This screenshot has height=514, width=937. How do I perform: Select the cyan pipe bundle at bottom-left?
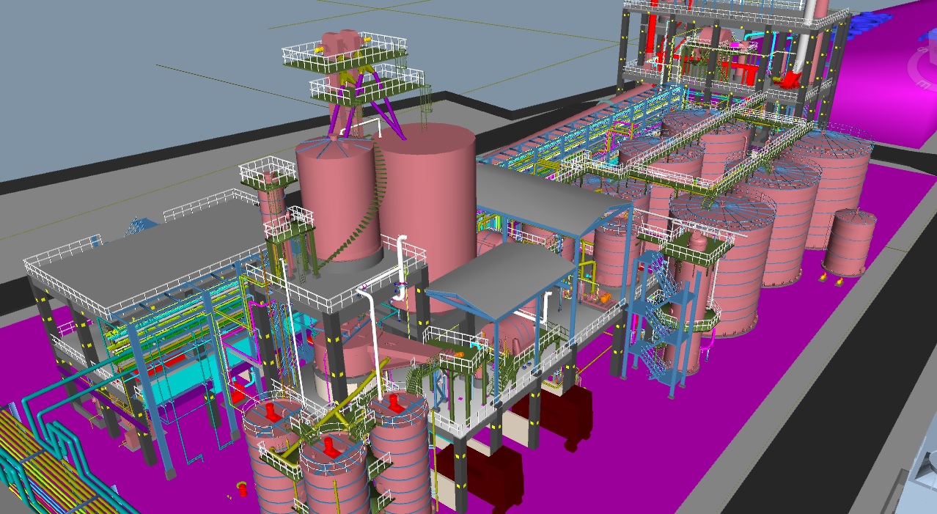(44, 469)
